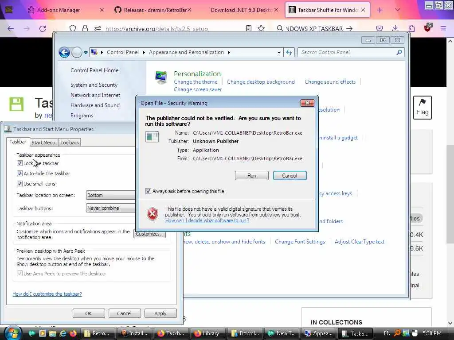Click Customize notification area button

pos(150,234)
